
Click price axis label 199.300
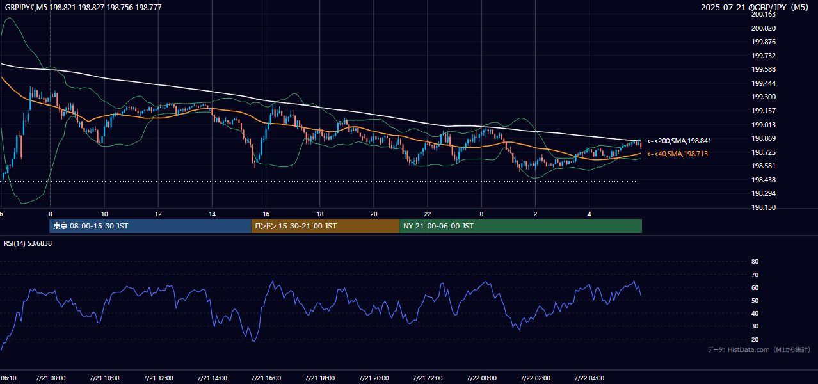coord(763,97)
